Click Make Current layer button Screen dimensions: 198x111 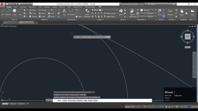110,13
